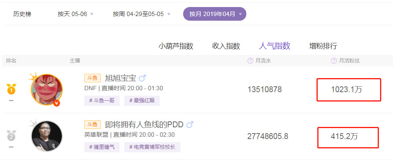Image resolution: width=393 pixels, height=164 pixels.
Task: Open 即将拥有人鱼线的PDD's profile link
Action: [144, 124]
